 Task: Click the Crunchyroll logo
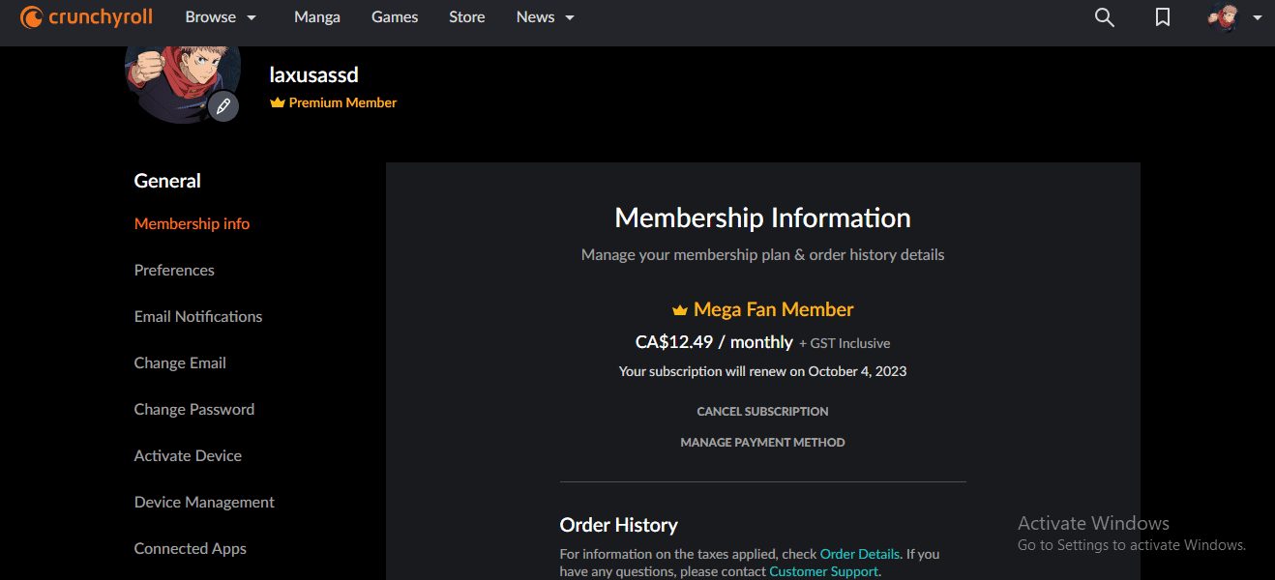(x=88, y=17)
